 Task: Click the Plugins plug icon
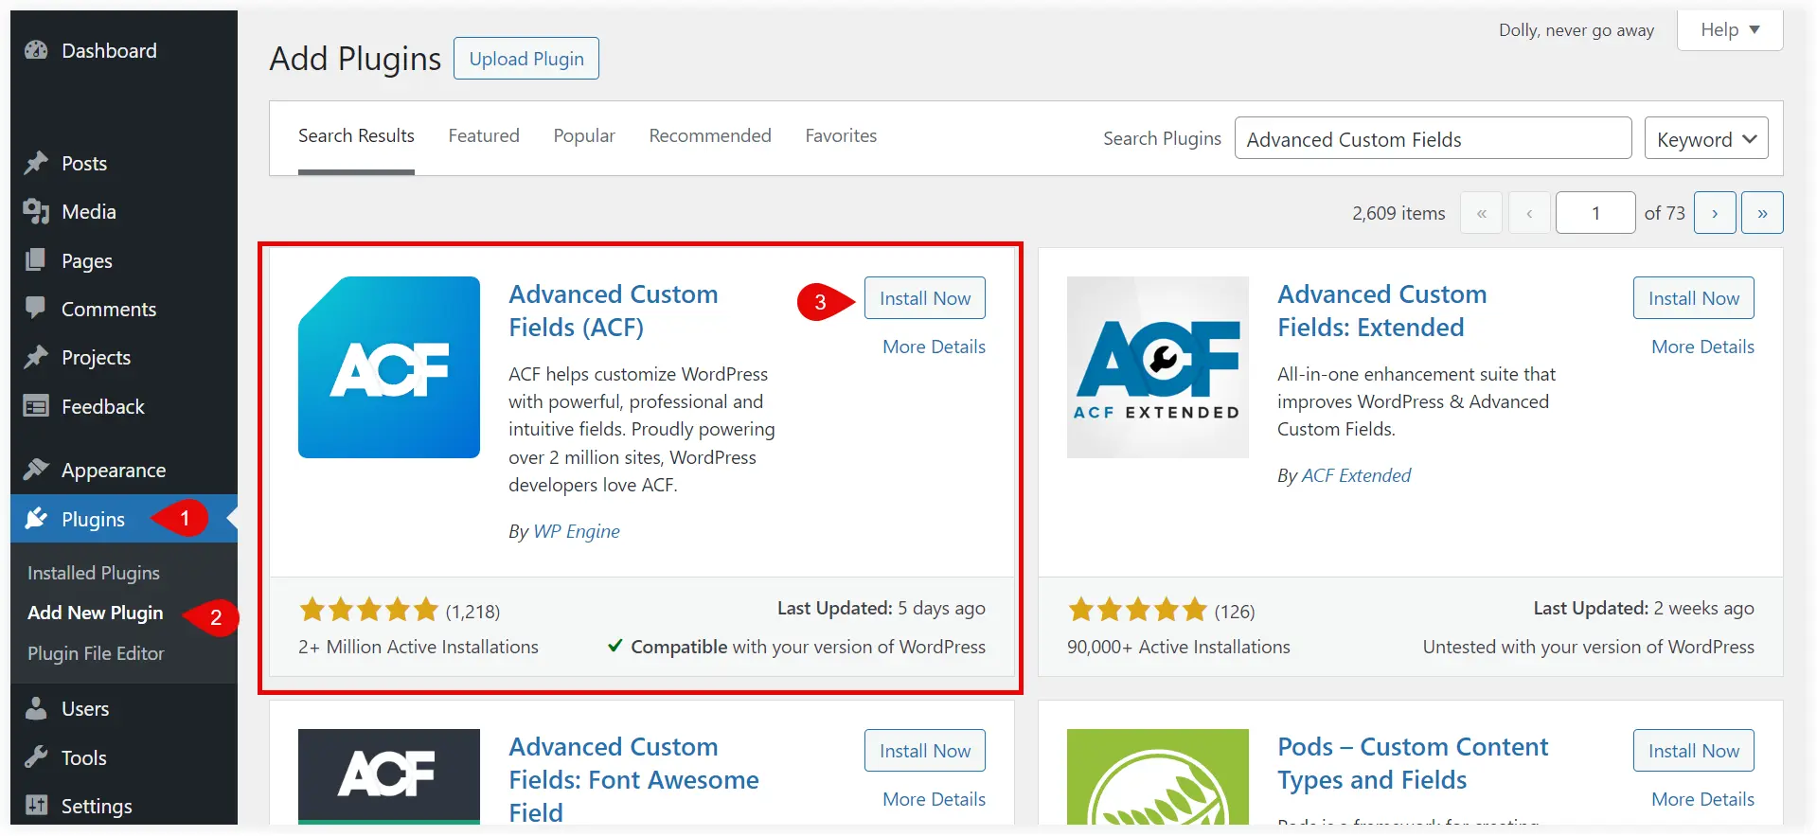coord(36,519)
